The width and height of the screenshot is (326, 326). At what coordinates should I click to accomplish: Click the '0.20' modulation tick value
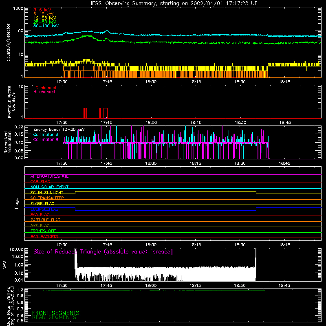click(x=19, y=127)
